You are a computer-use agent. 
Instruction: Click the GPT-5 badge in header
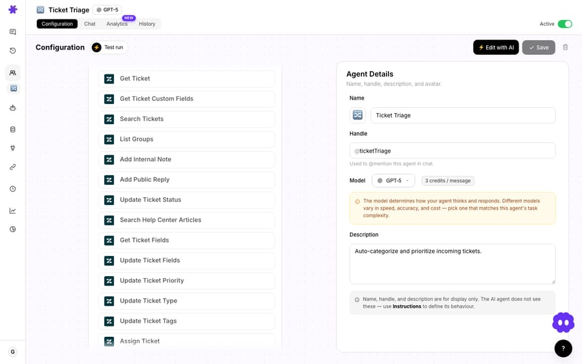coord(107,10)
